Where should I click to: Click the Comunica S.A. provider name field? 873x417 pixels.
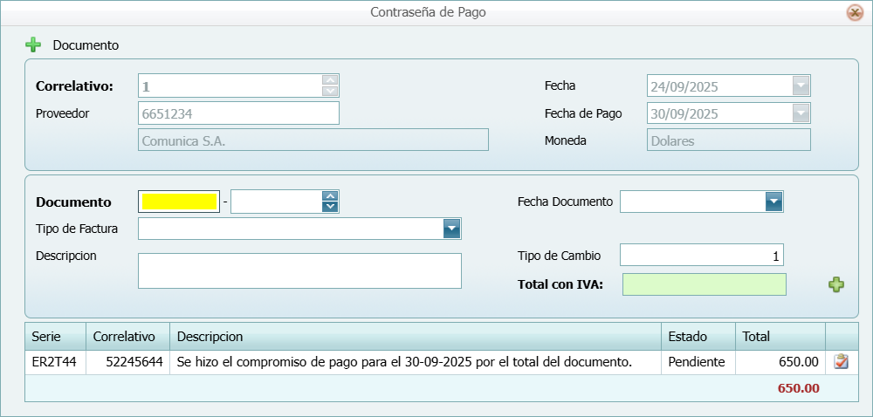coord(313,140)
